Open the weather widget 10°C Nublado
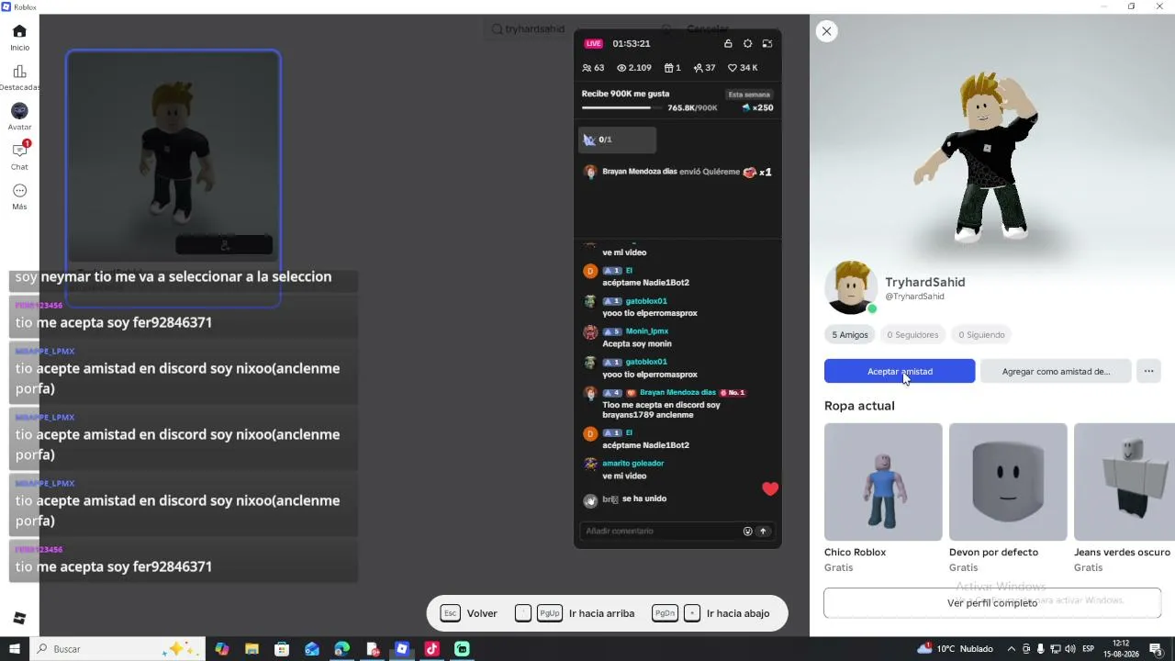 point(955,649)
